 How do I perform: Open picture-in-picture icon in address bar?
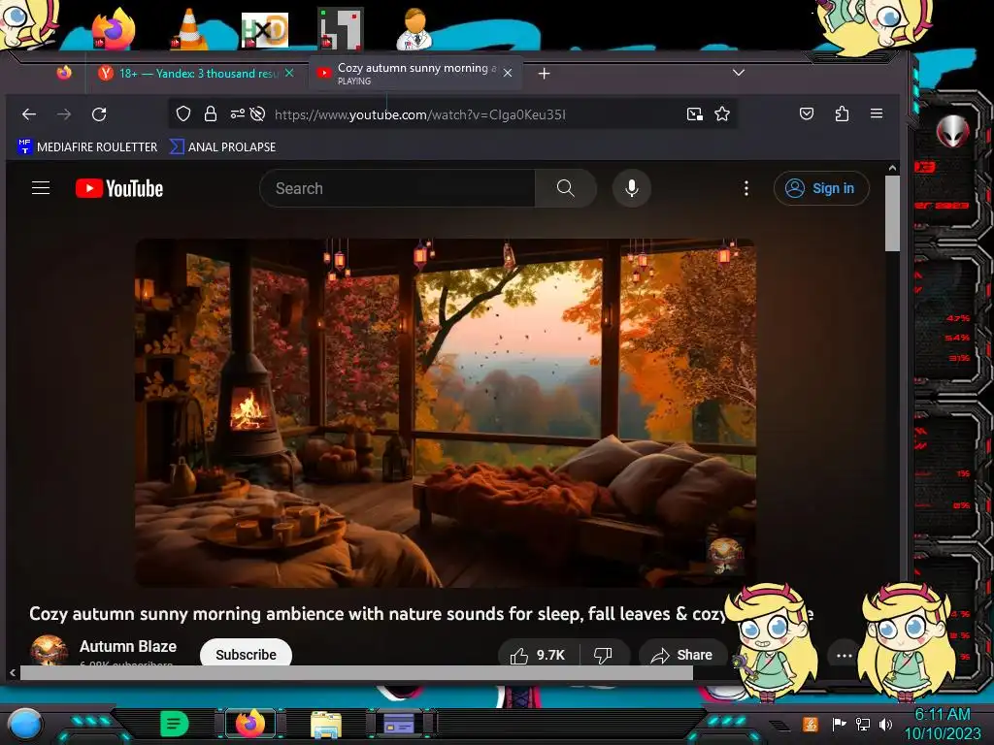coord(695,114)
